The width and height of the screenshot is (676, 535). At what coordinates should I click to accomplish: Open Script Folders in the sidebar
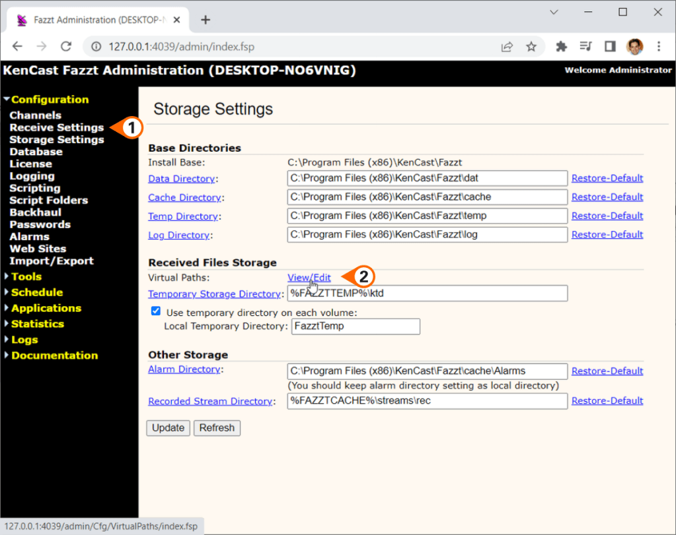(x=49, y=200)
